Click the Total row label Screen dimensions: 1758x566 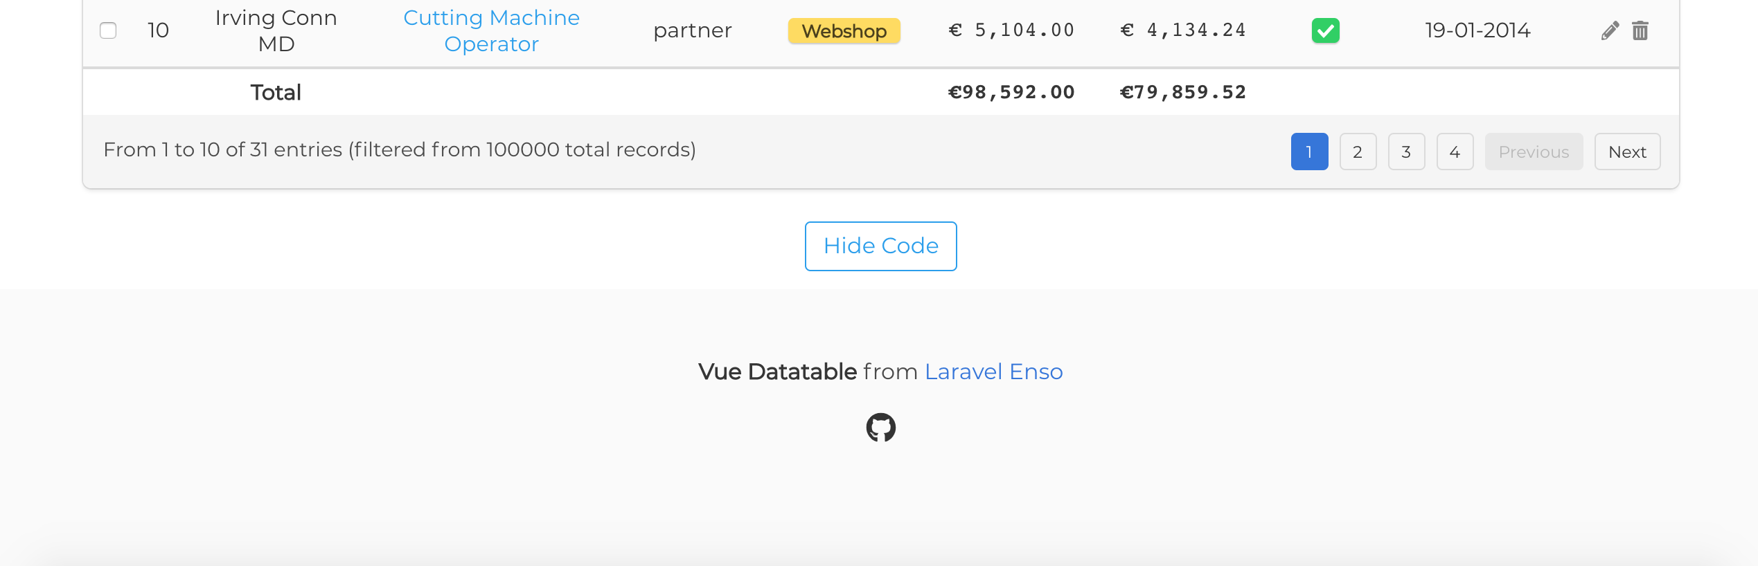pos(274,91)
